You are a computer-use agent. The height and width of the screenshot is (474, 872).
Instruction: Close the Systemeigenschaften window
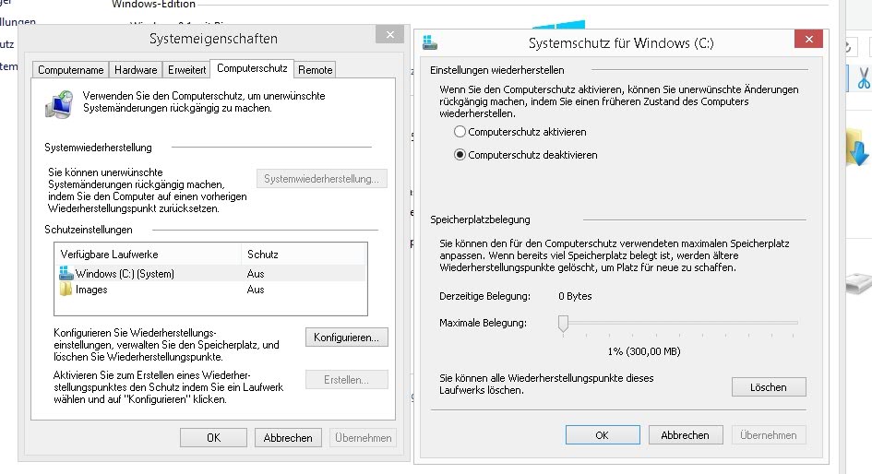(x=388, y=35)
